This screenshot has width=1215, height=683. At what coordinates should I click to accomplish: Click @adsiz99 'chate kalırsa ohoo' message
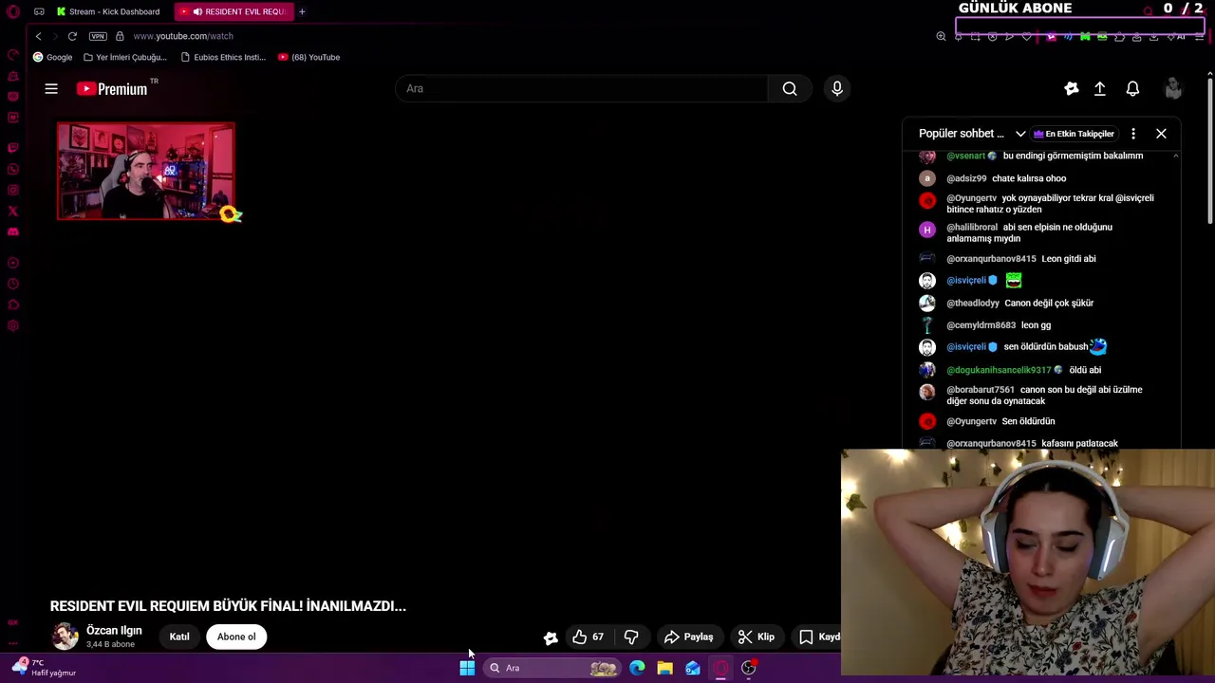click(1006, 178)
